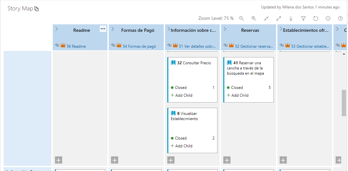348x171 pixels.
Task: Click Closed status on card 8
Action: pyautogui.click(x=179, y=138)
